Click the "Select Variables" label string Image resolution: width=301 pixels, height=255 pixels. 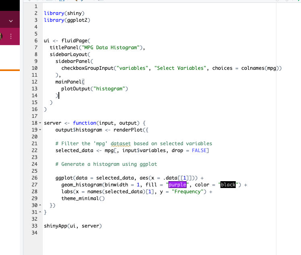point(180,68)
